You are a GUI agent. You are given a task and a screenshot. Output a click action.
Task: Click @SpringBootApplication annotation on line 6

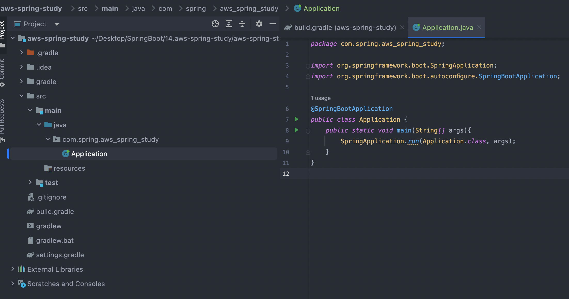(x=352, y=109)
